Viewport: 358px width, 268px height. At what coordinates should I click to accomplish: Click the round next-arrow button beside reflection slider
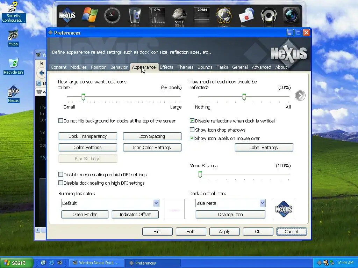[x=300, y=96]
